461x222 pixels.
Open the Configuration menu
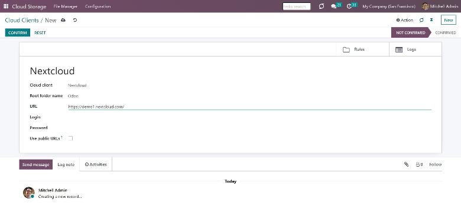(x=98, y=6)
